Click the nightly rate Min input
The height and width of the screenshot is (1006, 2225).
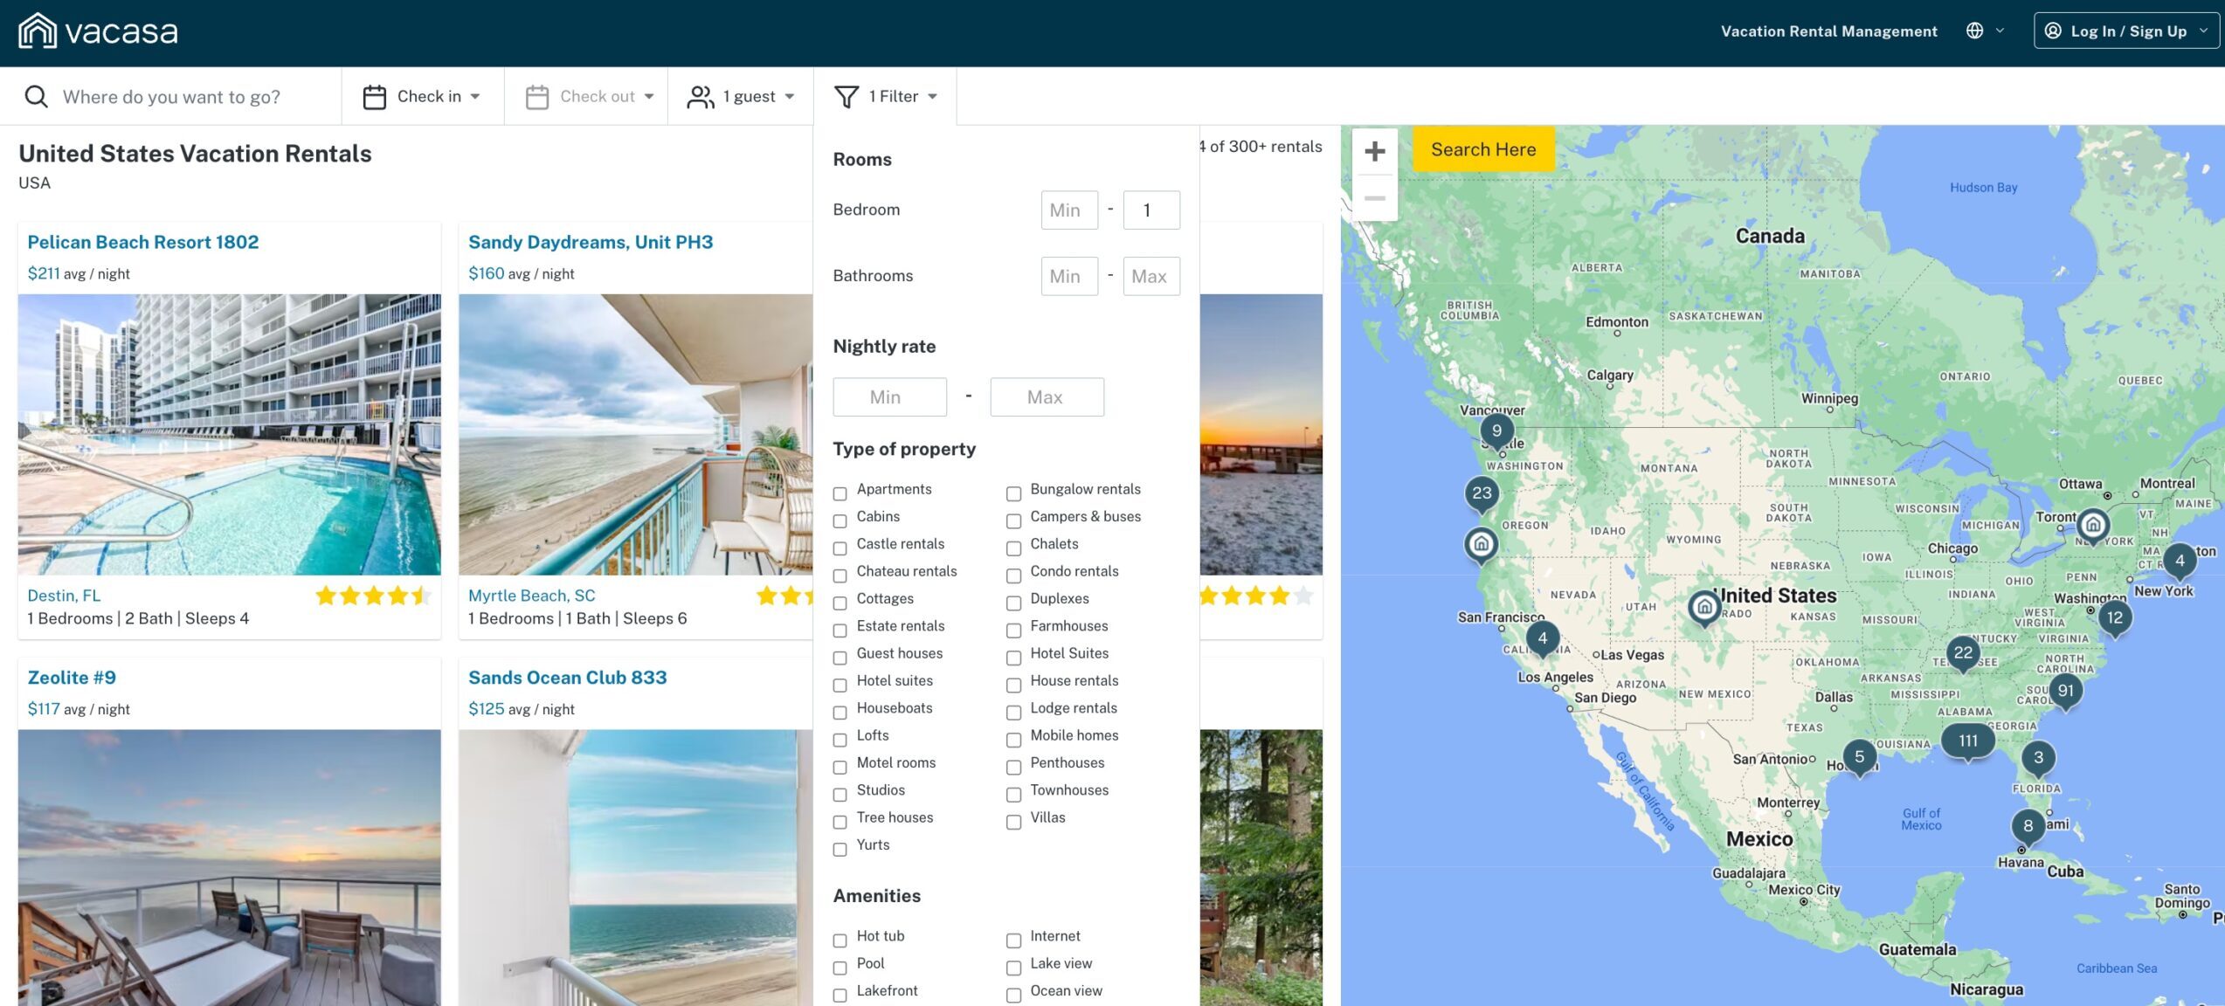click(x=889, y=396)
